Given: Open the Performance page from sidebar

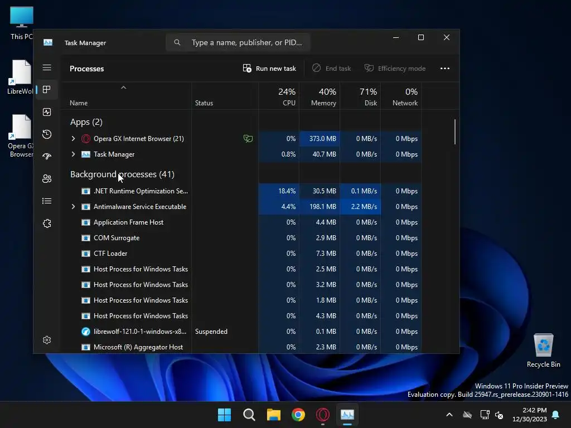Looking at the screenshot, I should click(x=47, y=112).
